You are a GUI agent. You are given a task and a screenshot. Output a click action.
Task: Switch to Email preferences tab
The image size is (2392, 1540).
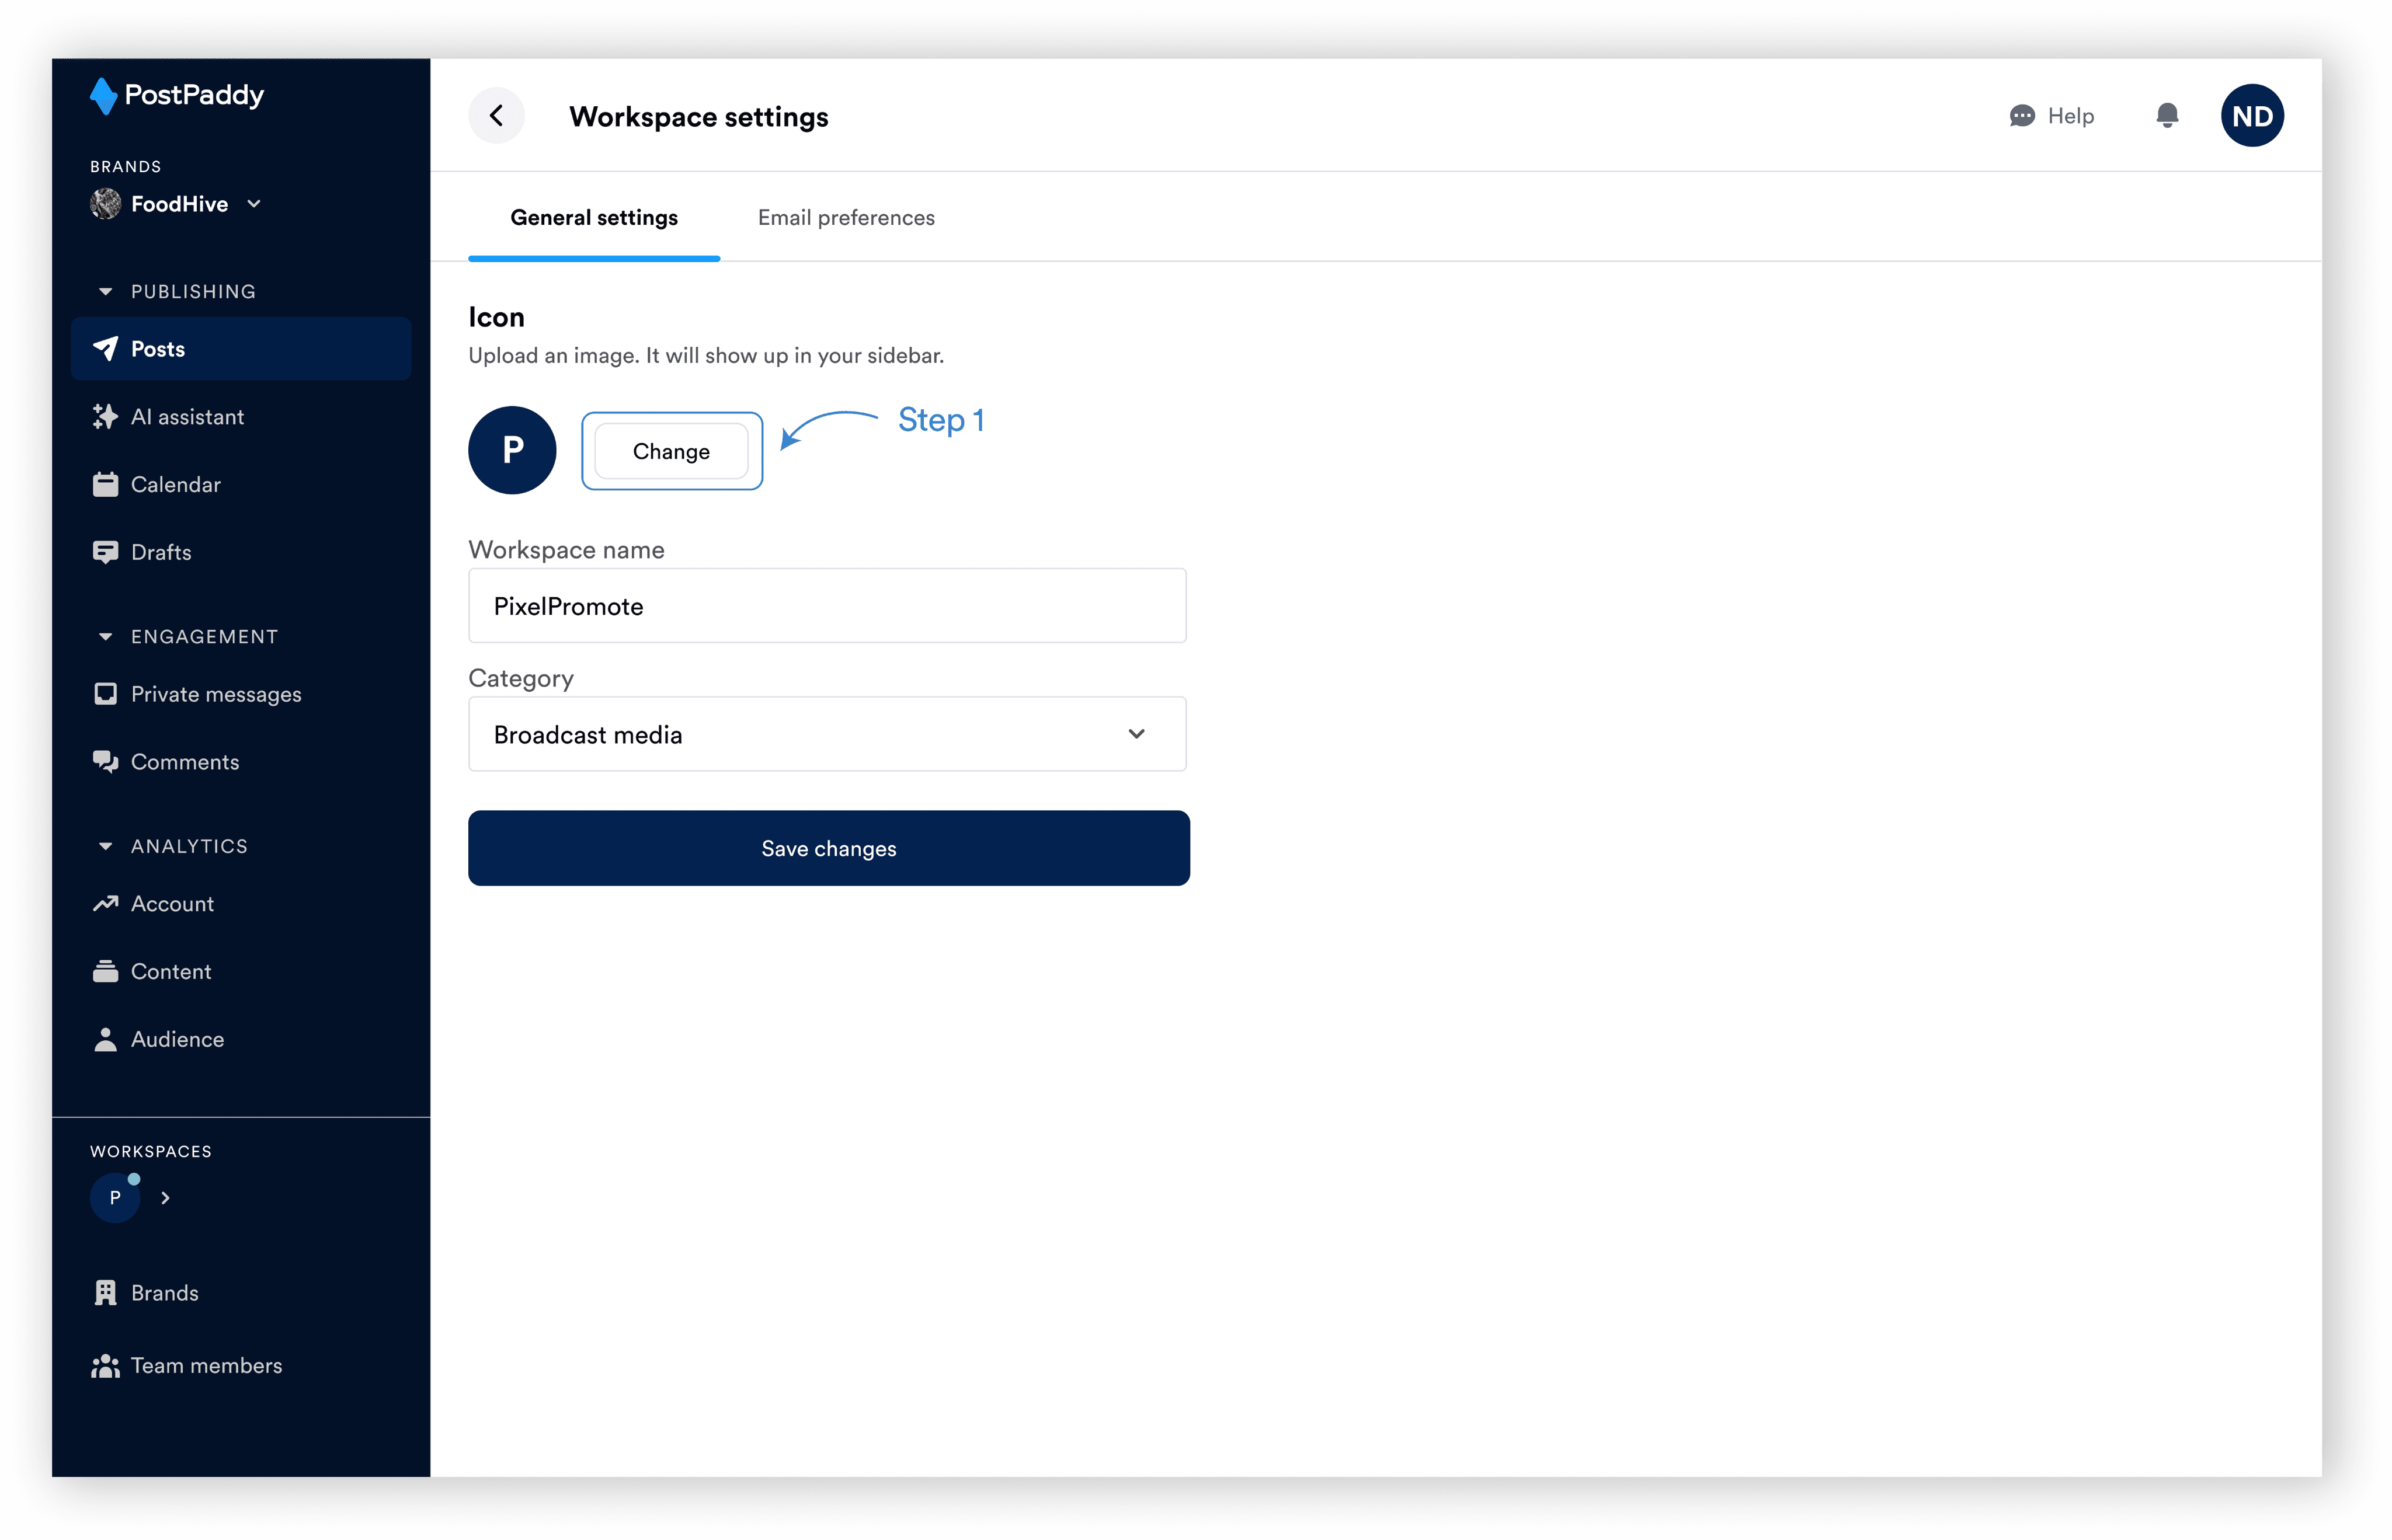click(x=846, y=218)
